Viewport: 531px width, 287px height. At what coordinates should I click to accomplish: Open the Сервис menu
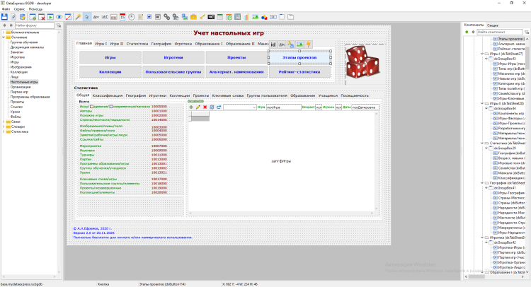click(19, 9)
